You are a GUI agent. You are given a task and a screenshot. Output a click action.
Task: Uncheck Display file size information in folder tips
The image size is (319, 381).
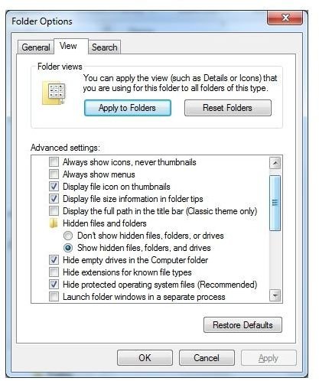tap(54, 199)
